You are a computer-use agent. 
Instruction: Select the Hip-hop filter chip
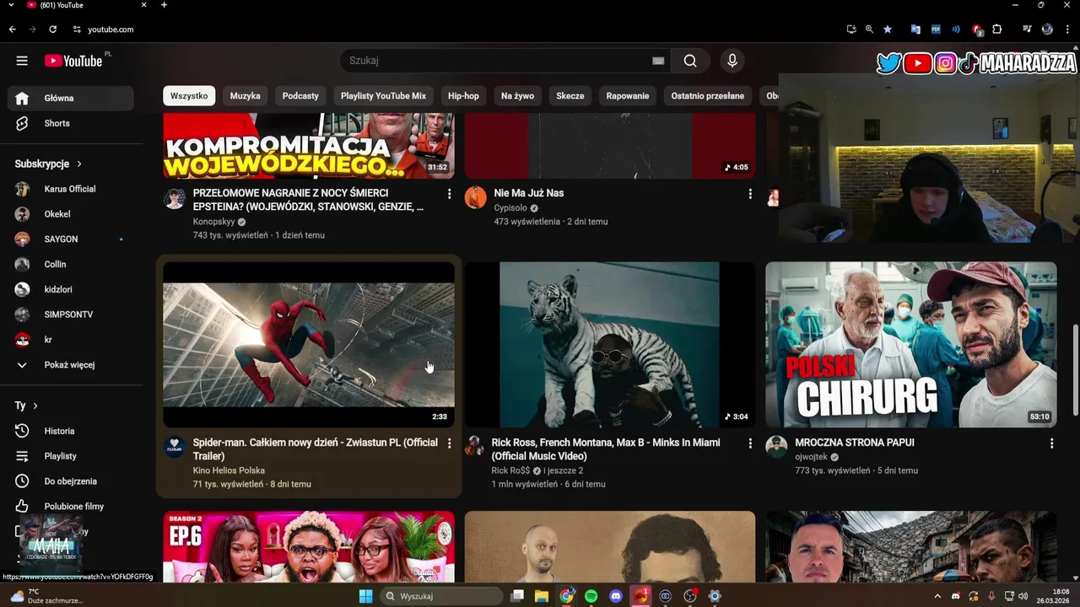(463, 96)
